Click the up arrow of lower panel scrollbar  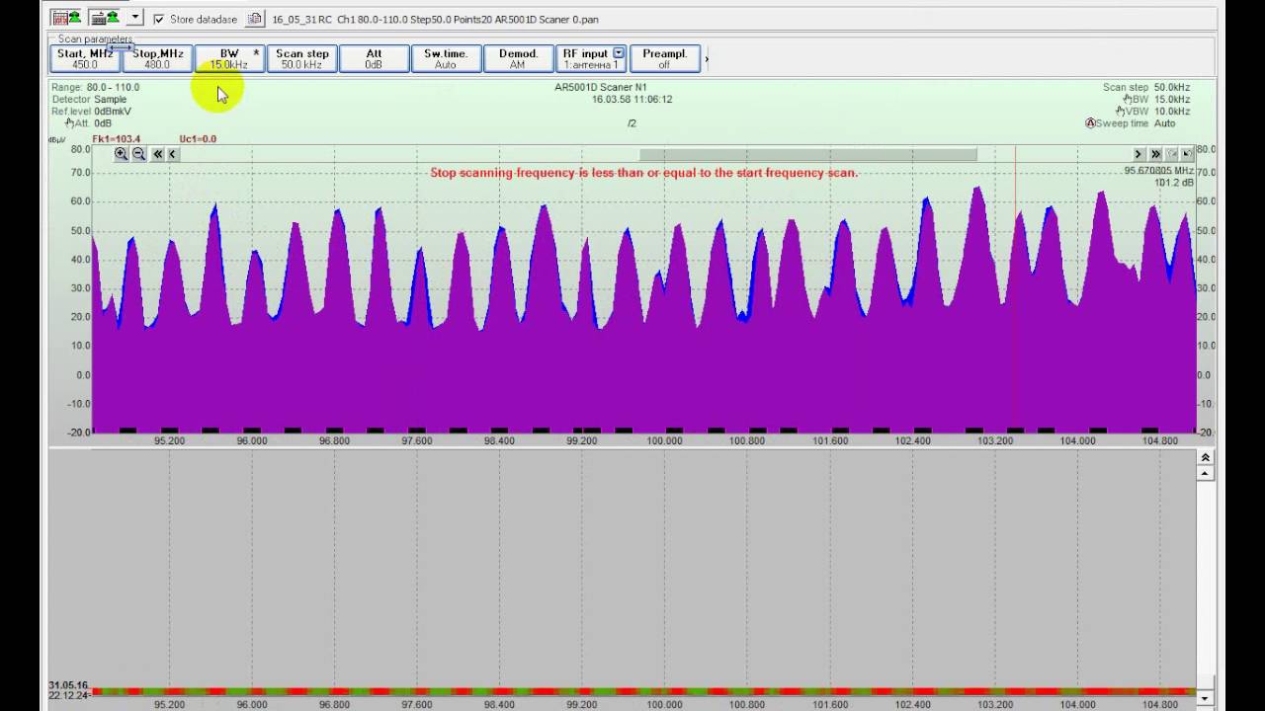pyautogui.click(x=1206, y=474)
